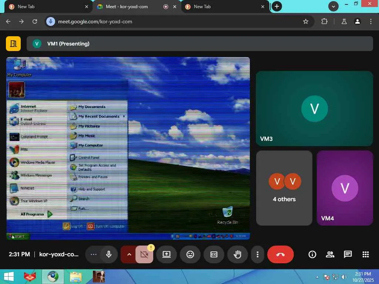Click the address bar URL field

click(x=179, y=21)
